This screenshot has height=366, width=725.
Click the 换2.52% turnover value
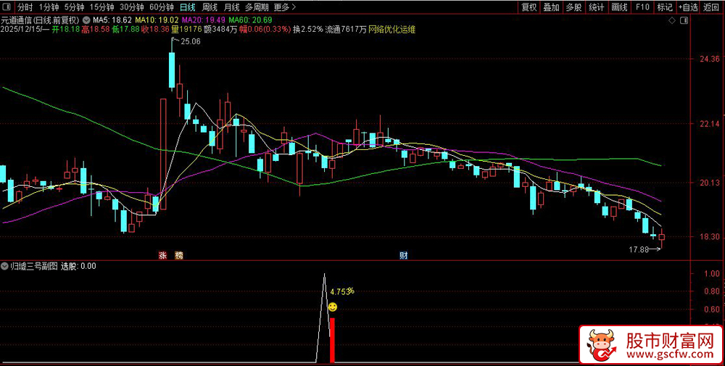(308, 30)
